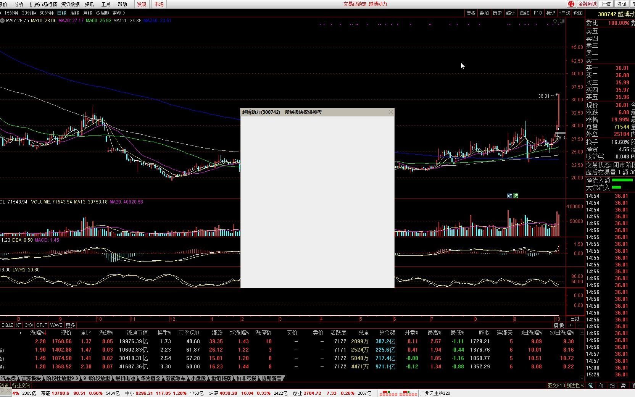Sort by the 流通市值 column header
Image resolution: width=635 pixels, height=397 pixels.
tap(137, 333)
